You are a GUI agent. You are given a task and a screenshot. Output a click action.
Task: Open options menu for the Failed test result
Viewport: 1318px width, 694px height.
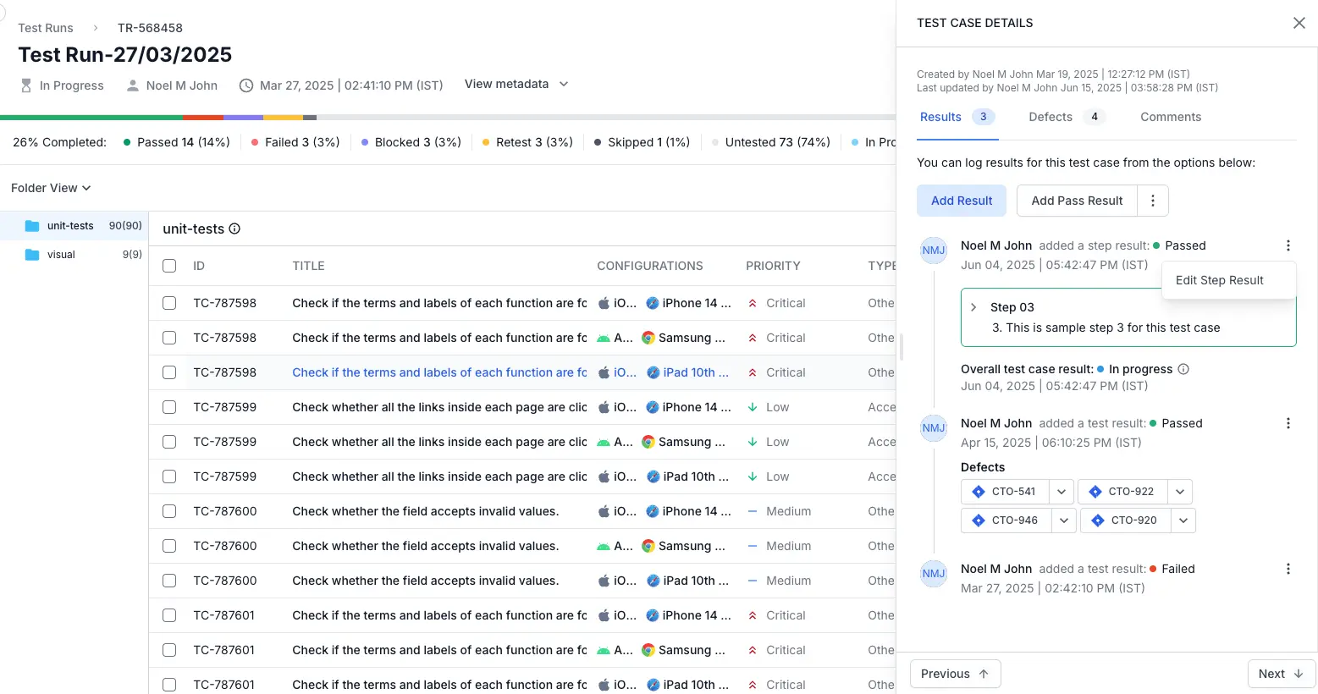point(1288,569)
